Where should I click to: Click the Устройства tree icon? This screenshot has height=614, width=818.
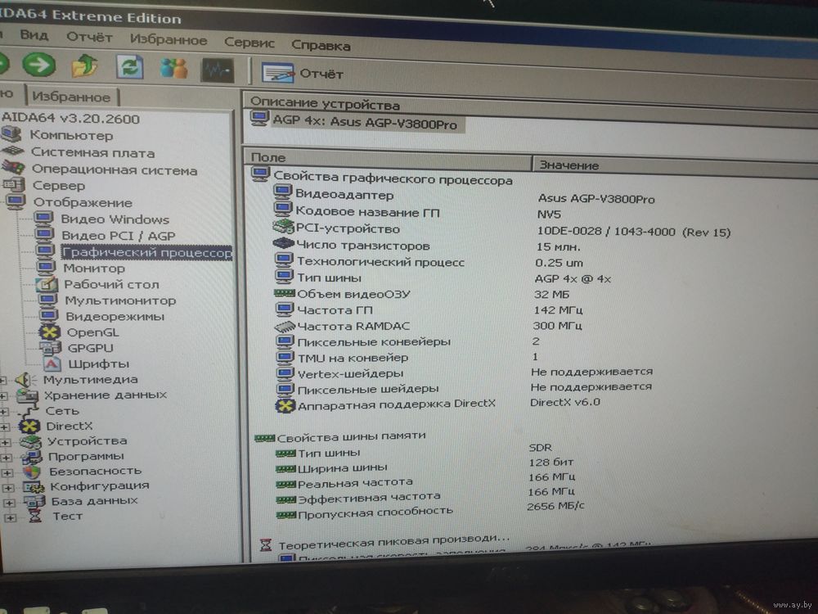(31, 441)
